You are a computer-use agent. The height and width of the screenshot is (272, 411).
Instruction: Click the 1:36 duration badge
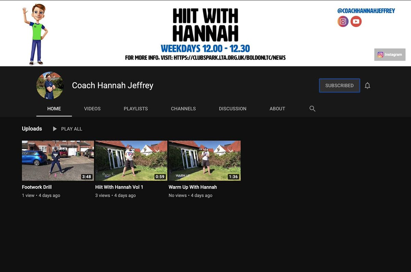coord(233,177)
